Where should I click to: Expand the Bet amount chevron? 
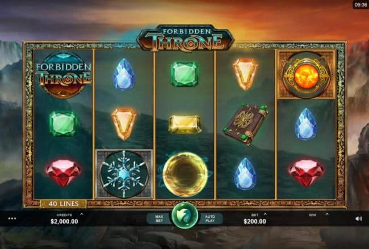tap(265, 214)
